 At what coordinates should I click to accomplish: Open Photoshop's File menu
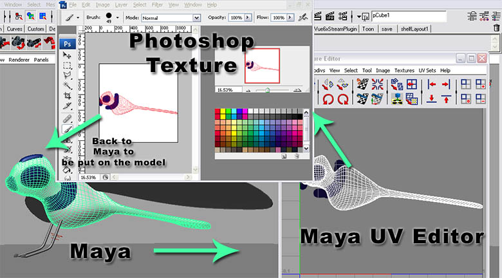(x=73, y=5)
